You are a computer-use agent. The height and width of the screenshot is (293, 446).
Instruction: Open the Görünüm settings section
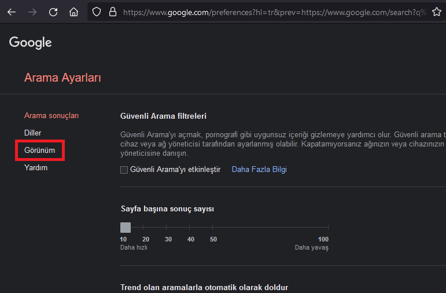(x=40, y=150)
